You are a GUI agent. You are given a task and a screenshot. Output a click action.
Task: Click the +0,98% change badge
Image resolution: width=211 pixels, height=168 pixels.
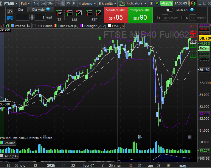[167, 3]
